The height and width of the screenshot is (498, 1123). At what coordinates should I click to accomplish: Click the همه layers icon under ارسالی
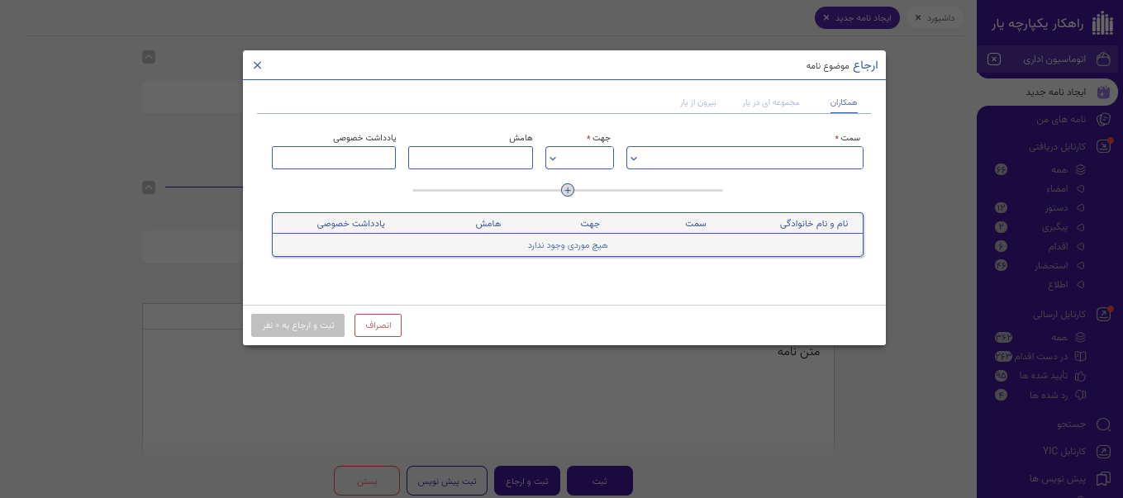[x=1079, y=337]
